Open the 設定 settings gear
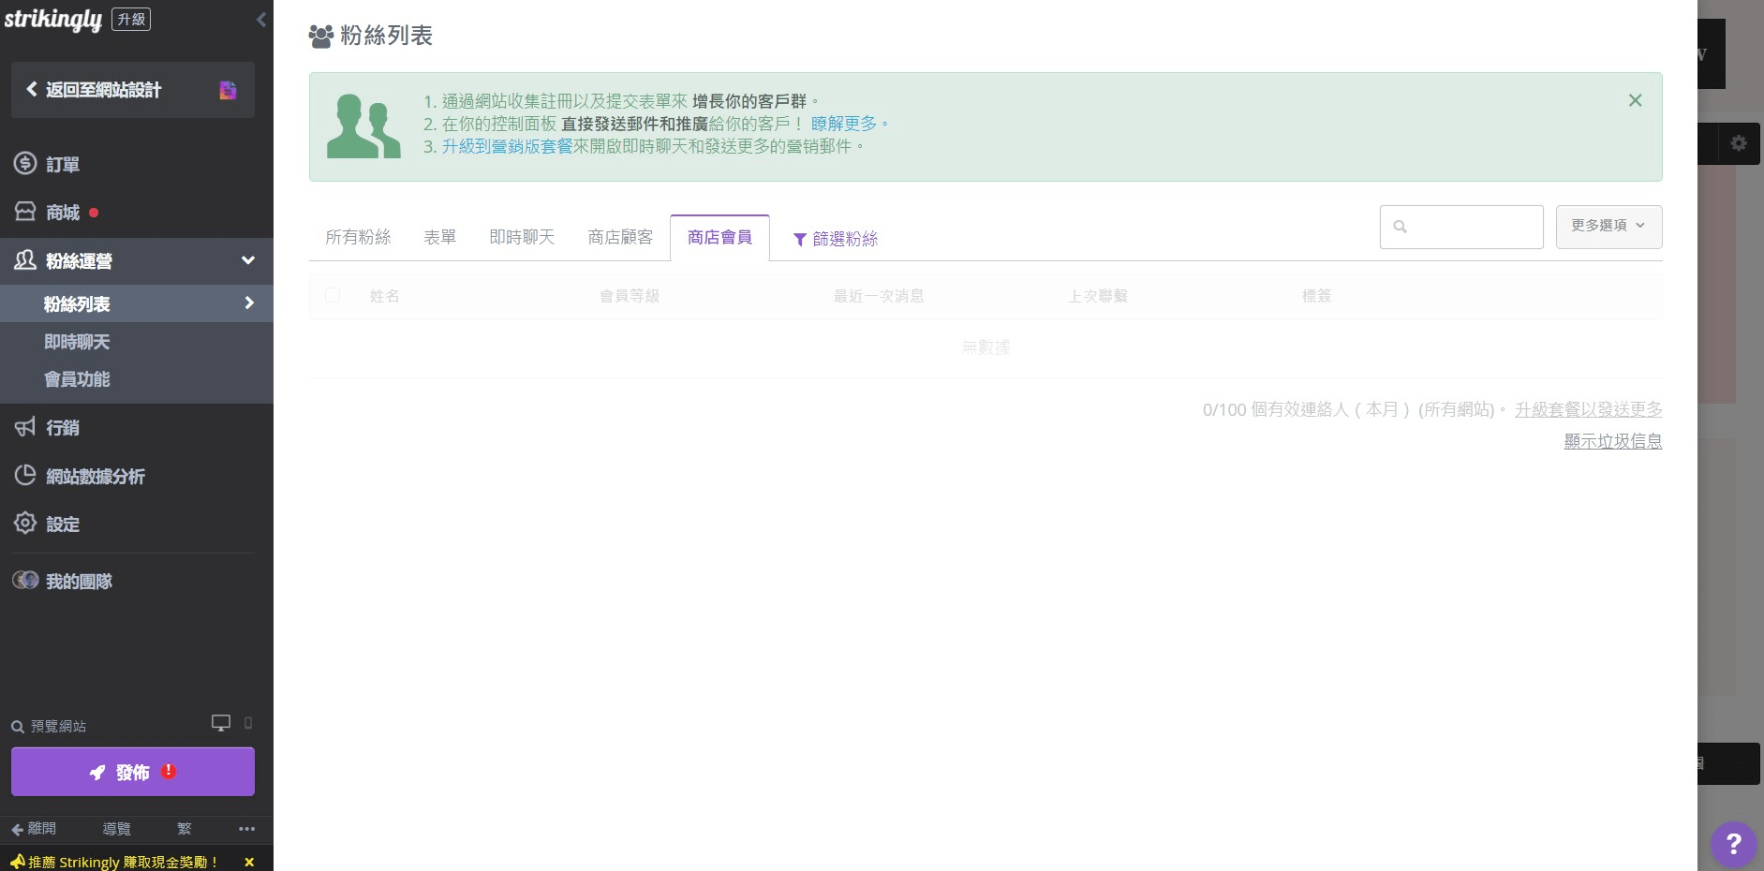 pyautogui.click(x=63, y=524)
